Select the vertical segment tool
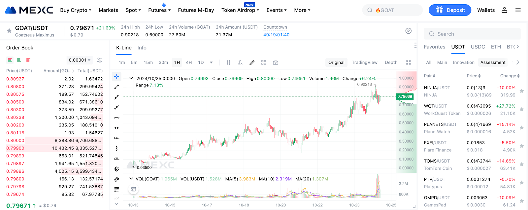This screenshot has width=528, height=210. [x=116, y=148]
